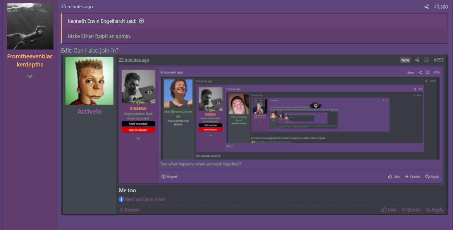Image resolution: width=453 pixels, height=230 pixels.
Task: Open the Fromtheevenblackerdepths username link
Action: pos(30,61)
